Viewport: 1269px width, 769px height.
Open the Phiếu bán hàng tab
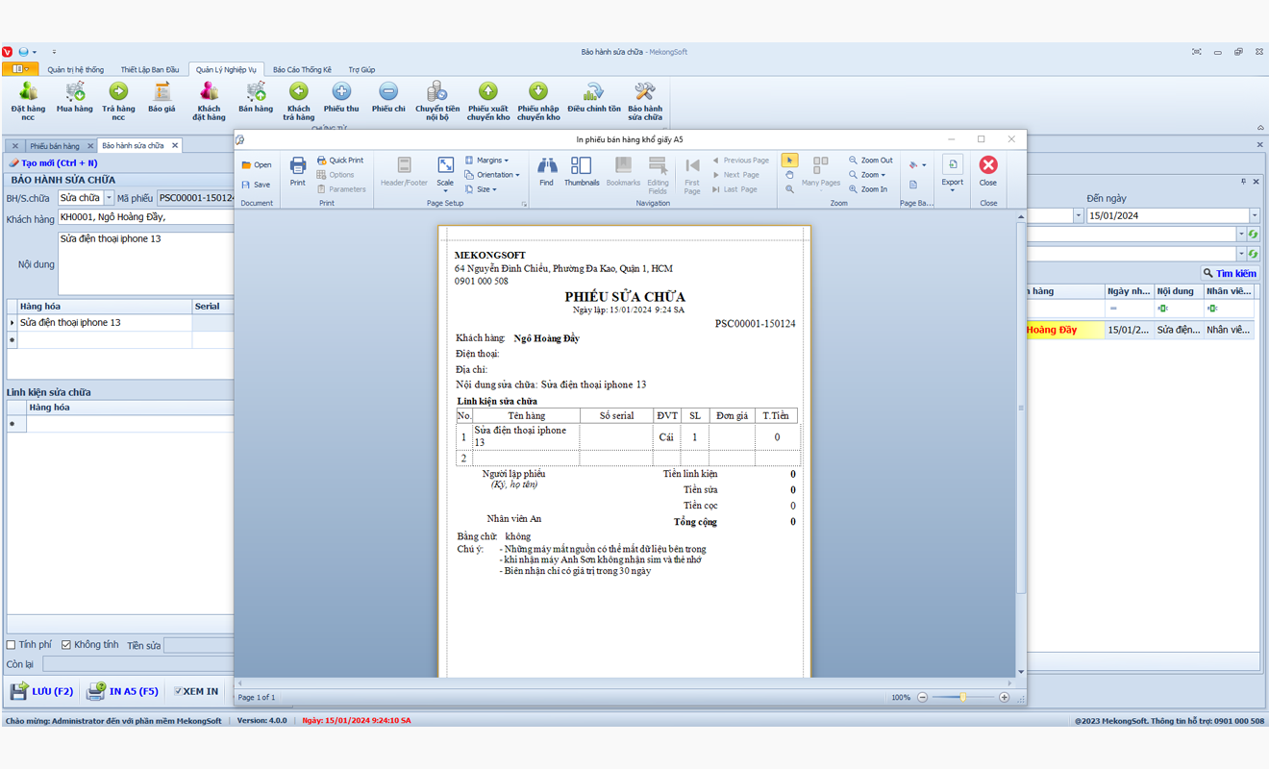[x=55, y=146]
